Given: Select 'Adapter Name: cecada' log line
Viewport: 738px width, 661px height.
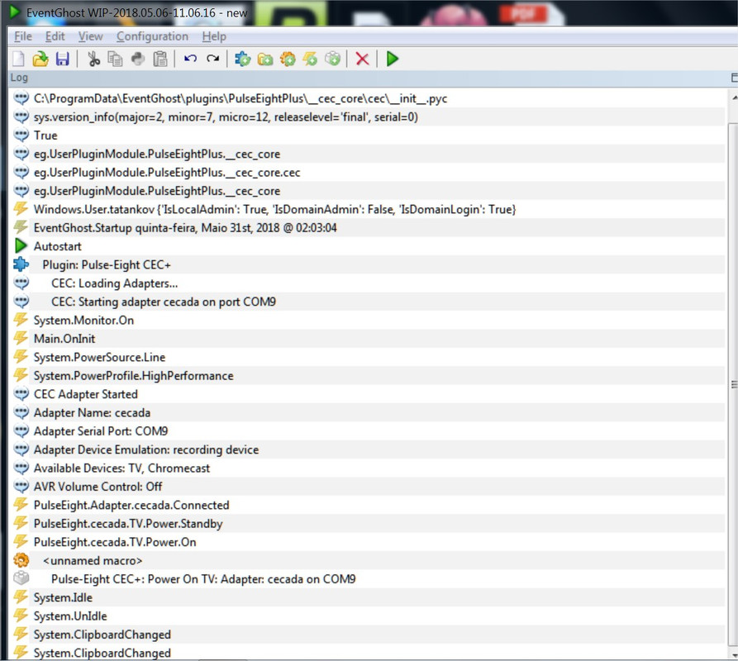Looking at the screenshot, I should [x=369, y=412].
